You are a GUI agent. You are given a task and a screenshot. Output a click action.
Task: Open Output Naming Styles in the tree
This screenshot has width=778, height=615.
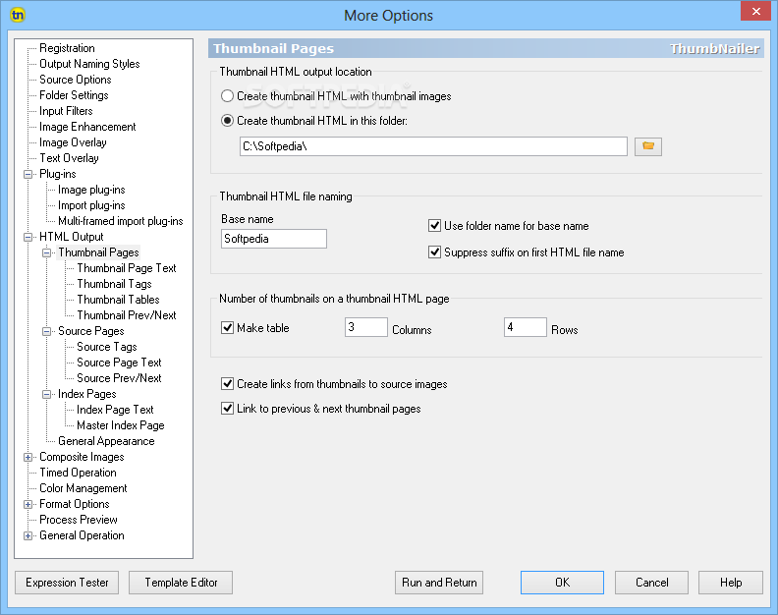coord(89,64)
